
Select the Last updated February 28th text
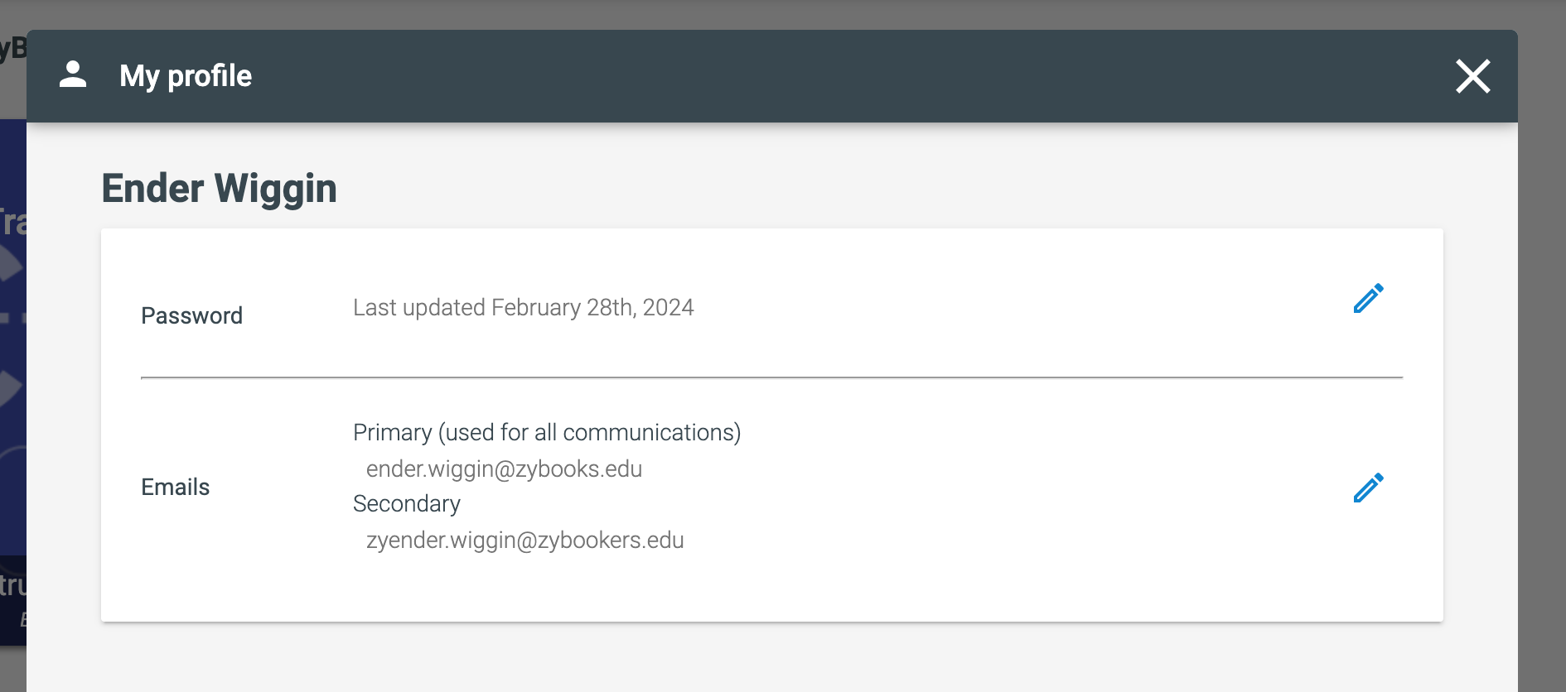[523, 307]
